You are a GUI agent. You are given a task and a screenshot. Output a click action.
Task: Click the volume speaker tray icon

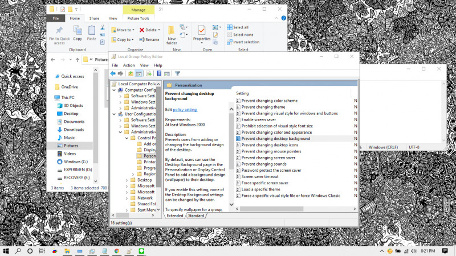click(x=414, y=251)
